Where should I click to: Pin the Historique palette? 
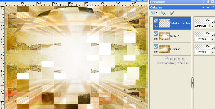[203, 2]
